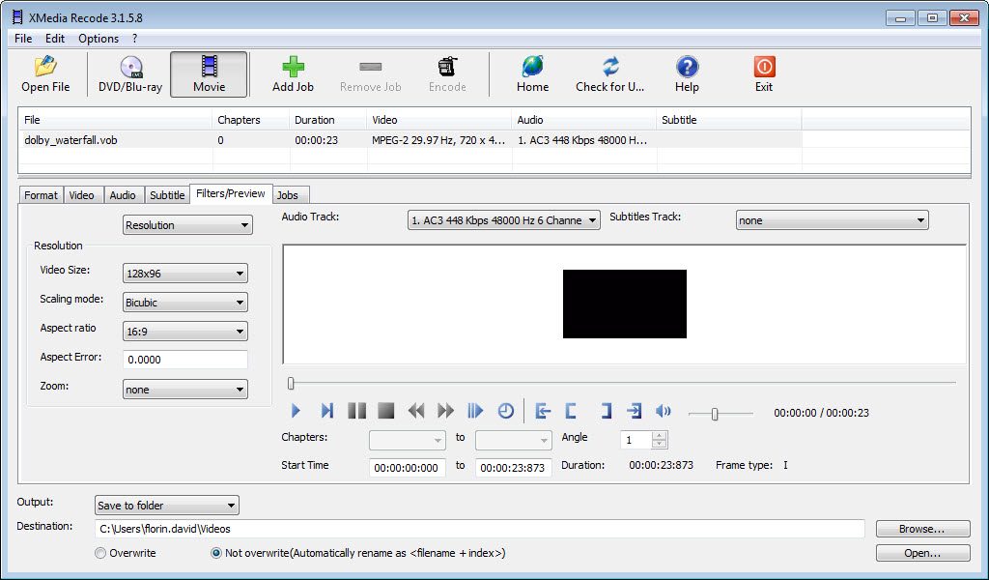Click the Open... button
The width and height of the screenshot is (989, 580).
coord(922,553)
